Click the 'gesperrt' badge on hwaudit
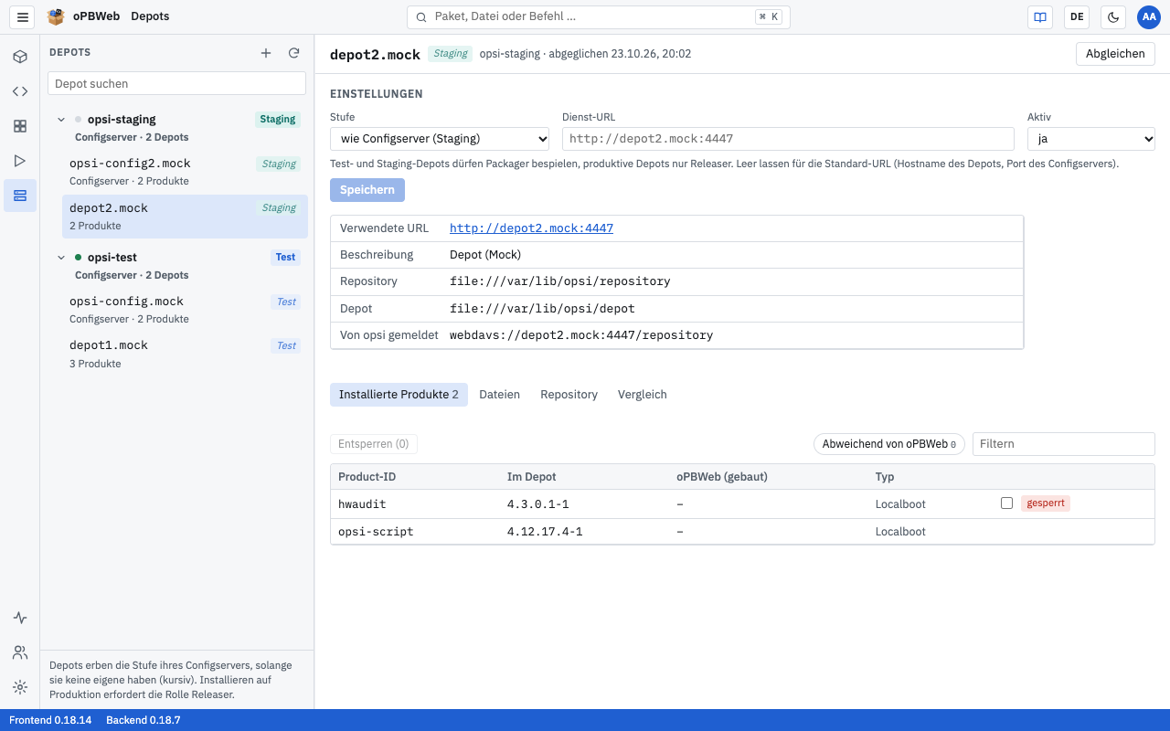Viewport: 1170px width, 731px height. pyautogui.click(x=1046, y=503)
